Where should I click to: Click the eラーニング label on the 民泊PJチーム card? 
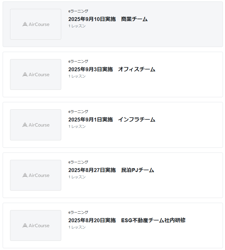[78, 162]
